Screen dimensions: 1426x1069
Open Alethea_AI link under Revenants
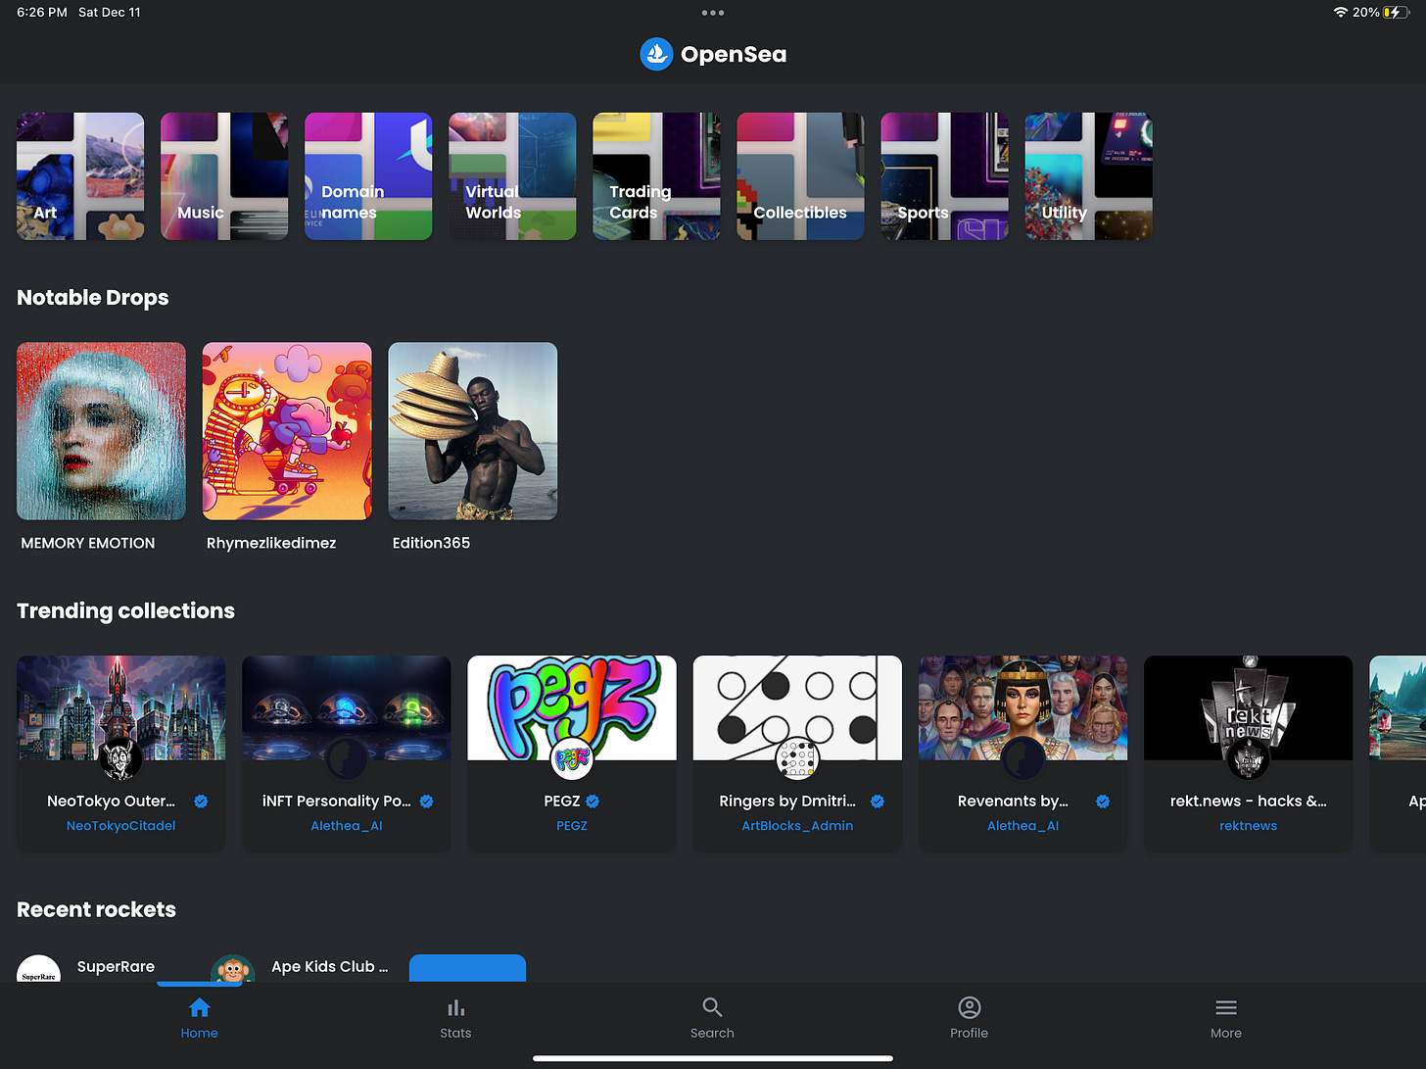coord(1022,826)
